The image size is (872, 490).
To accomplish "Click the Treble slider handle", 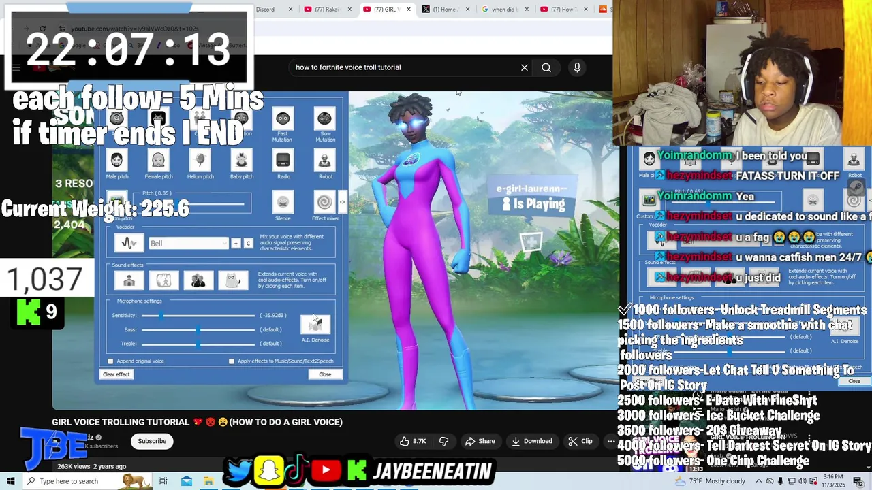I will coord(198,344).
